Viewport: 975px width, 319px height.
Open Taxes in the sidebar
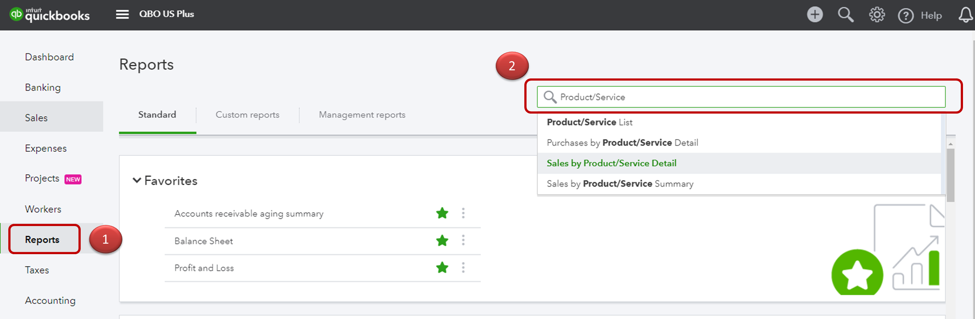coord(37,270)
